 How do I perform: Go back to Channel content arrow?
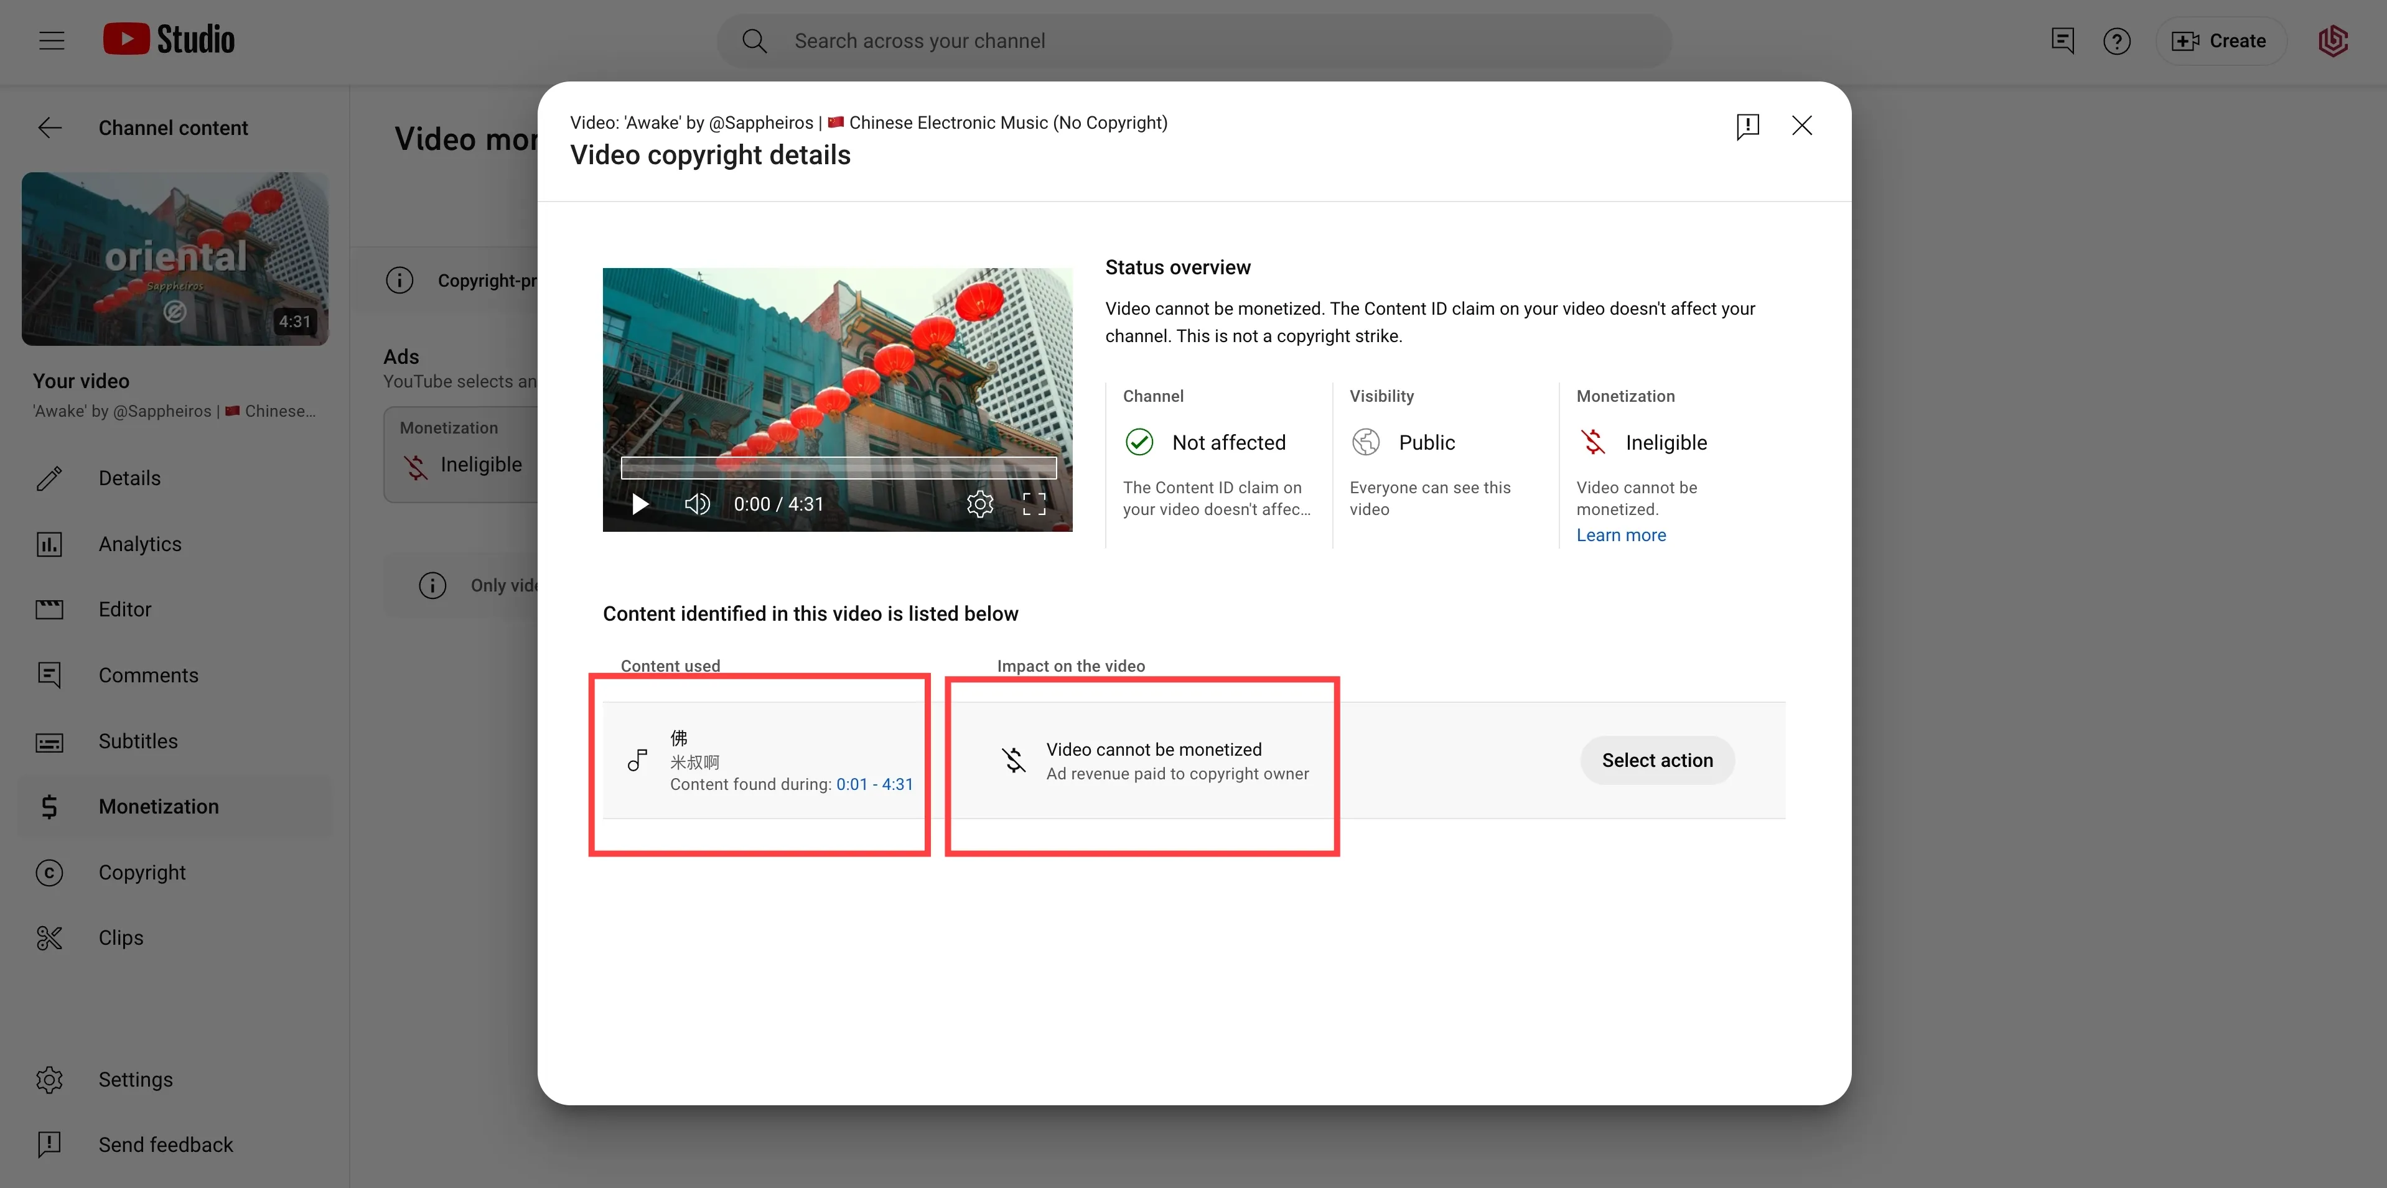pos(50,128)
